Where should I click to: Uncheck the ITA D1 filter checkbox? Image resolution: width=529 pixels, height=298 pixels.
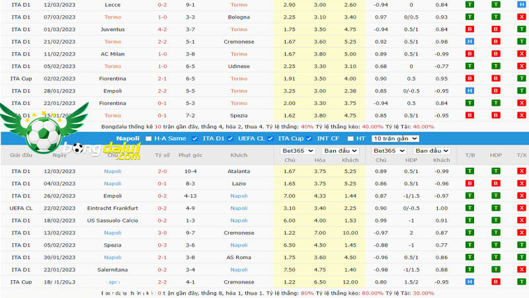[194, 139]
